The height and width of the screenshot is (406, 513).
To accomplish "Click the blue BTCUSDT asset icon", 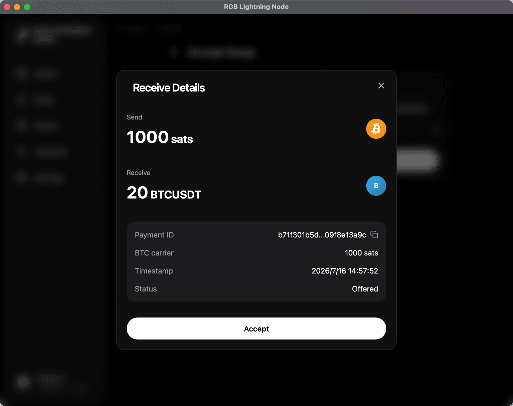I will [x=376, y=186].
